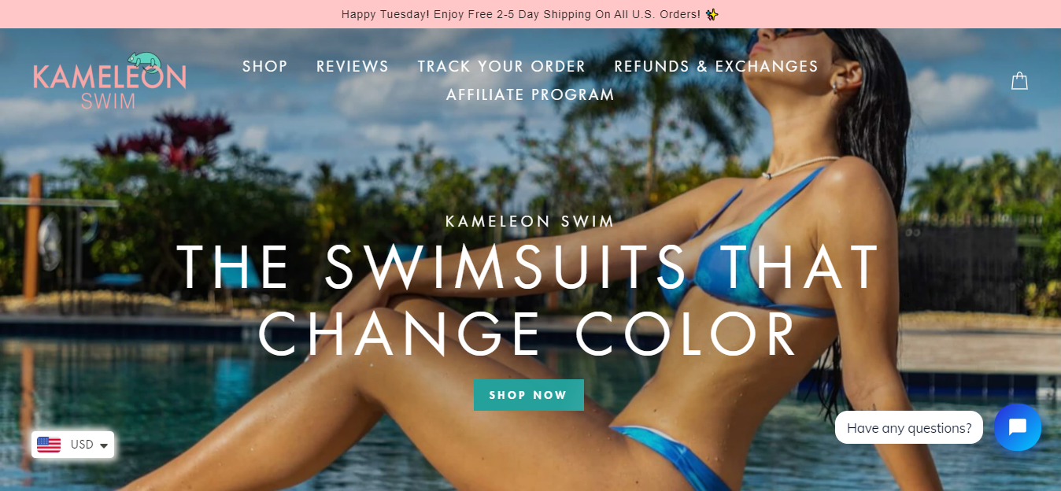Click the US flag icon
This screenshot has width=1061, height=491.
pos(49,445)
